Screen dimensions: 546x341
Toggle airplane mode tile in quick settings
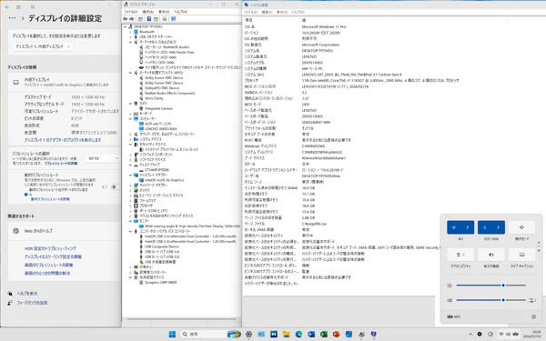point(521,227)
